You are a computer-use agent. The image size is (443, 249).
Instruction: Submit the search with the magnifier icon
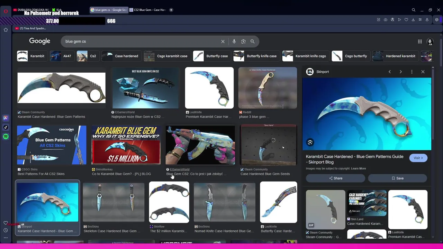coord(252,41)
